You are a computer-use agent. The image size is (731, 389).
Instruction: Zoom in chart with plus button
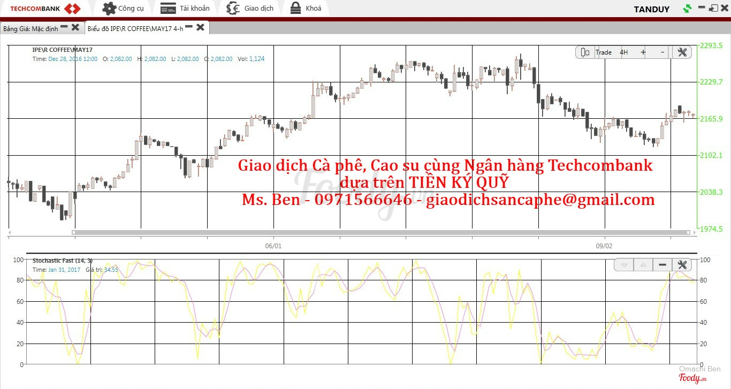pyautogui.click(x=643, y=52)
